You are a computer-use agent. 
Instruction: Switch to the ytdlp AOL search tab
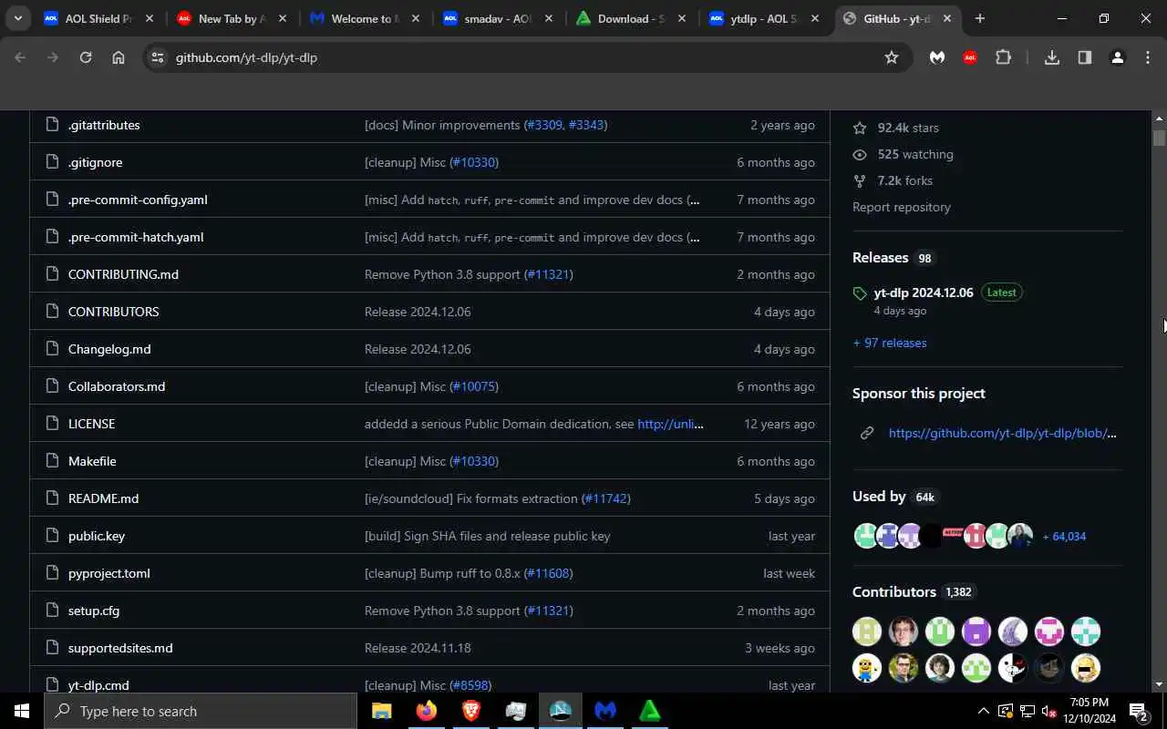pyautogui.click(x=764, y=18)
